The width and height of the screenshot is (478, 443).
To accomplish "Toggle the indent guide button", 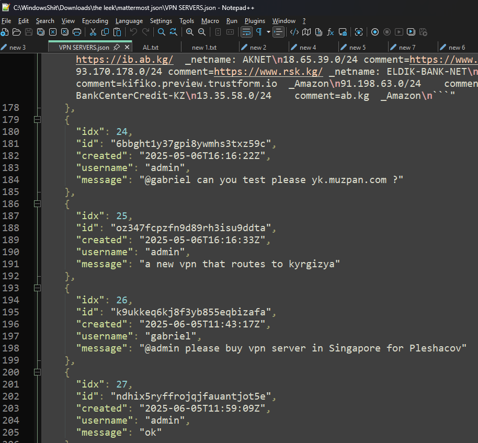I will 278,32.
